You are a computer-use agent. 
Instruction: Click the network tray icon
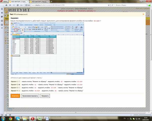pos(137,119)
